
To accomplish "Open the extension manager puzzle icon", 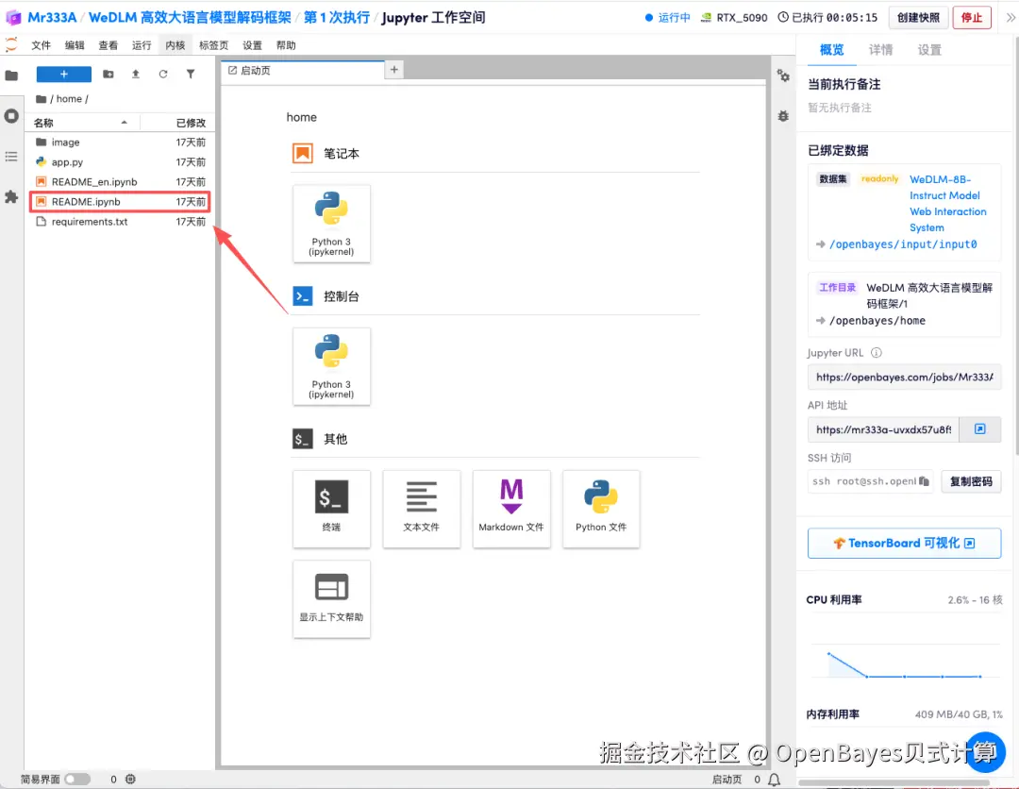I will pos(11,196).
